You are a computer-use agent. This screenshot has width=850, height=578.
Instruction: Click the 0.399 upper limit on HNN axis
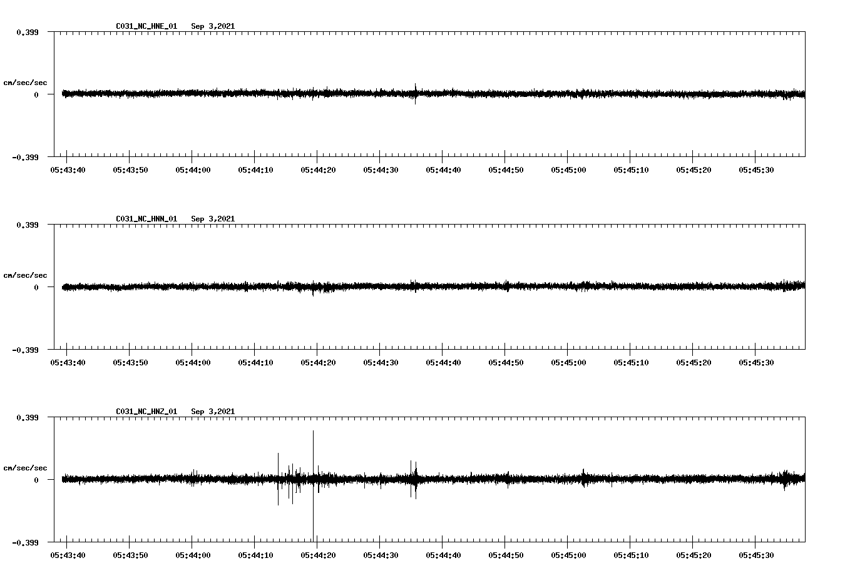point(27,225)
